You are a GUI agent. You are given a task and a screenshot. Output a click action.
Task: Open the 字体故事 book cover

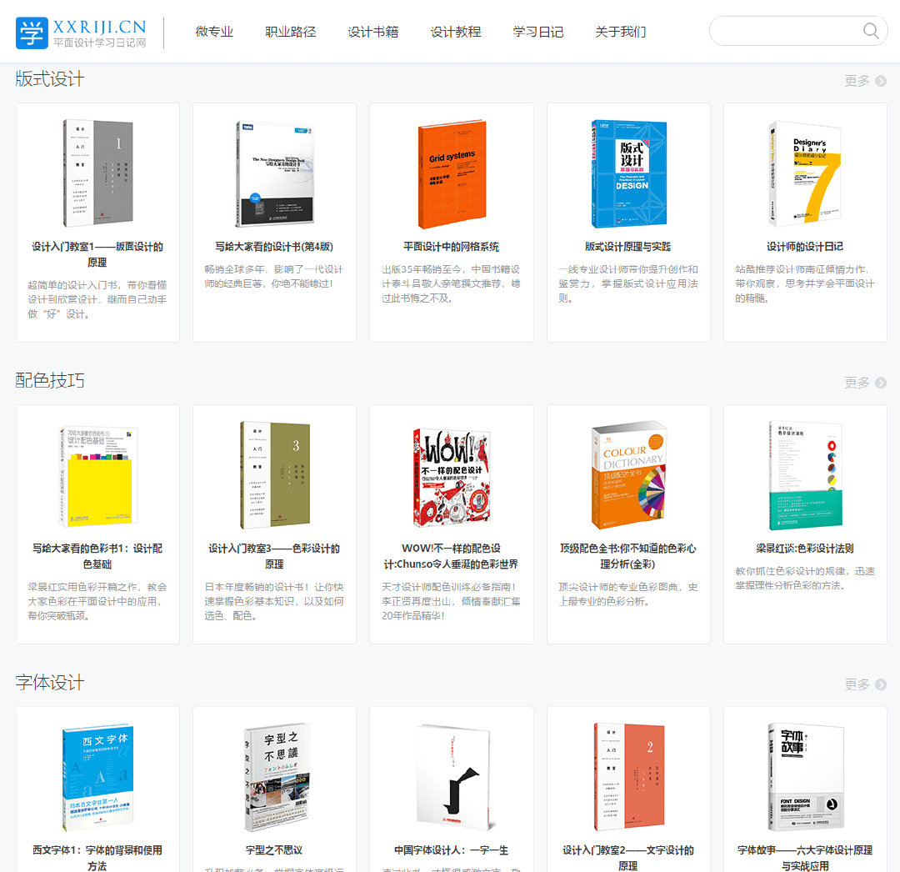tap(805, 777)
